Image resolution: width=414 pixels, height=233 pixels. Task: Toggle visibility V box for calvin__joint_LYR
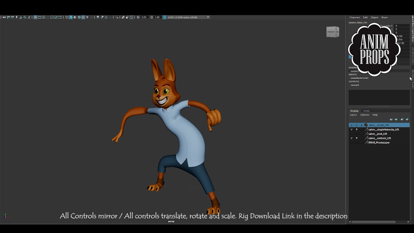tap(352, 134)
